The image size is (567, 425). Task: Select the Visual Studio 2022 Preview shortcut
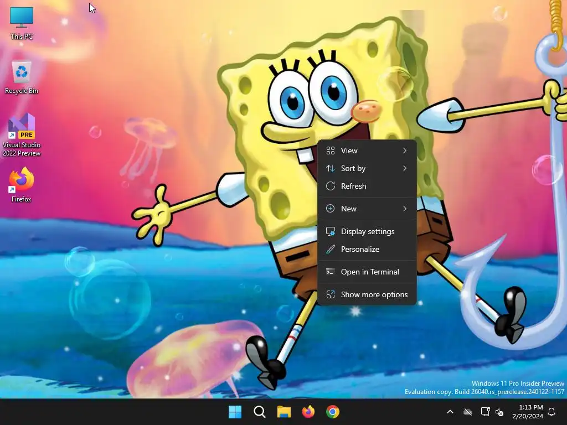(x=22, y=134)
